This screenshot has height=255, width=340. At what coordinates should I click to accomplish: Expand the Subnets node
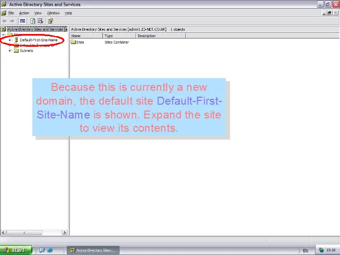coord(10,51)
